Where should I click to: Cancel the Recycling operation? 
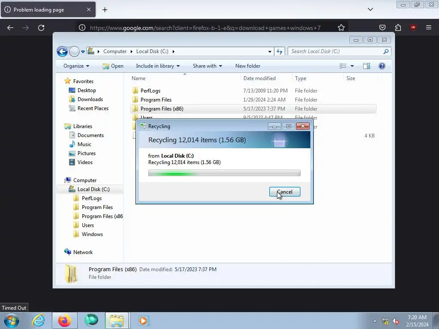pyautogui.click(x=285, y=191)
